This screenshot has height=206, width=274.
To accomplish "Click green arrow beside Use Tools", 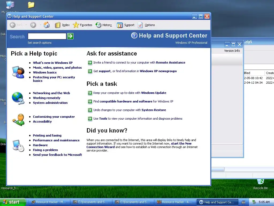I will pyautogui.click(x=90, y=119).
